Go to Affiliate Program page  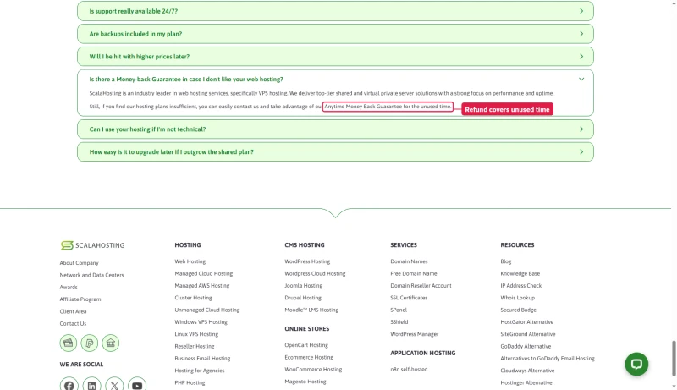[80, 299]
